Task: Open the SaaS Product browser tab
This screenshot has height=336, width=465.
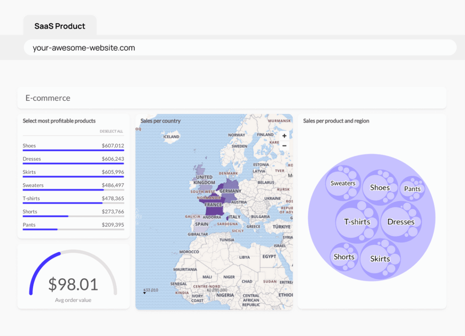Action: point(60,26)
